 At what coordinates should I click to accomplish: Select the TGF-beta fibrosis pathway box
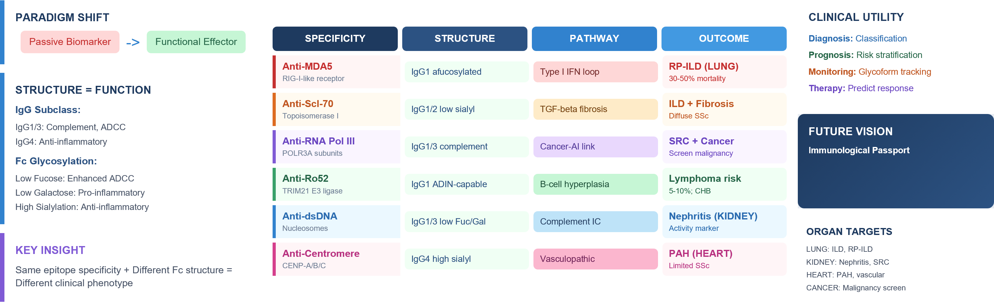click(x=595, y=109)
